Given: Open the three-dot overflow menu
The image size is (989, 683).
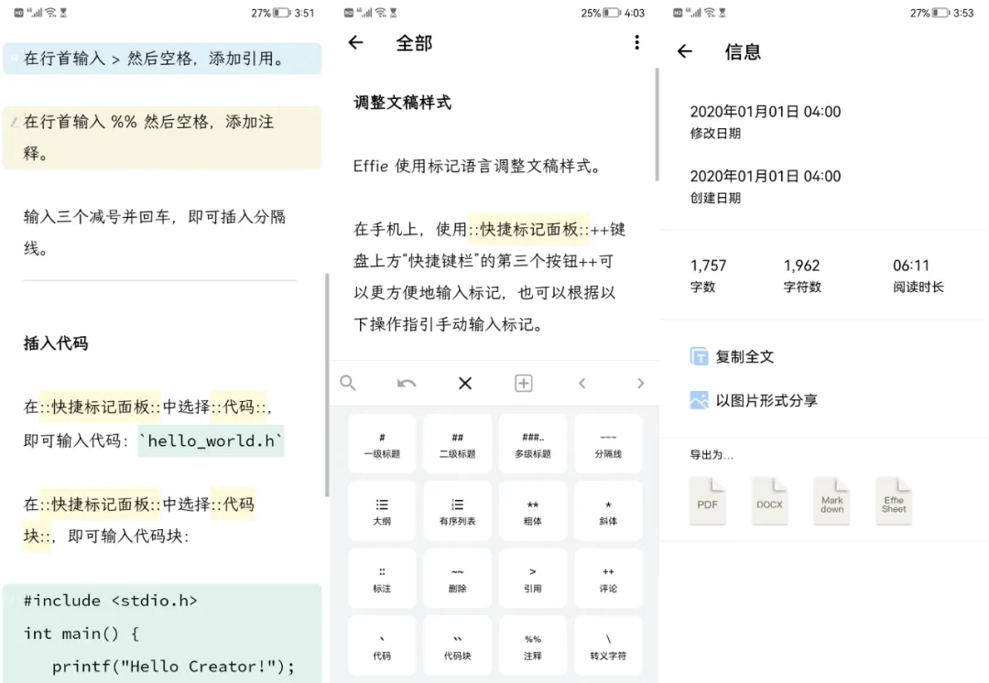Looking at the screenshot, I should tap(637, 42).
